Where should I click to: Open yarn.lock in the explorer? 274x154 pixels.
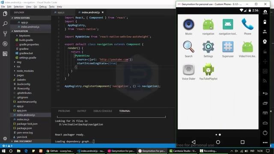[x=22, y=137]
